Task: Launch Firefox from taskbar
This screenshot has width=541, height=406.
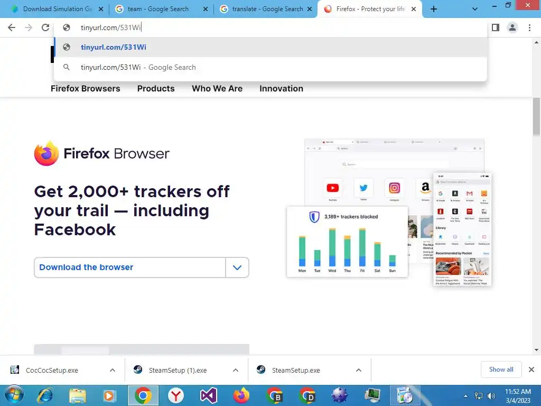Action: pos(241,395)
